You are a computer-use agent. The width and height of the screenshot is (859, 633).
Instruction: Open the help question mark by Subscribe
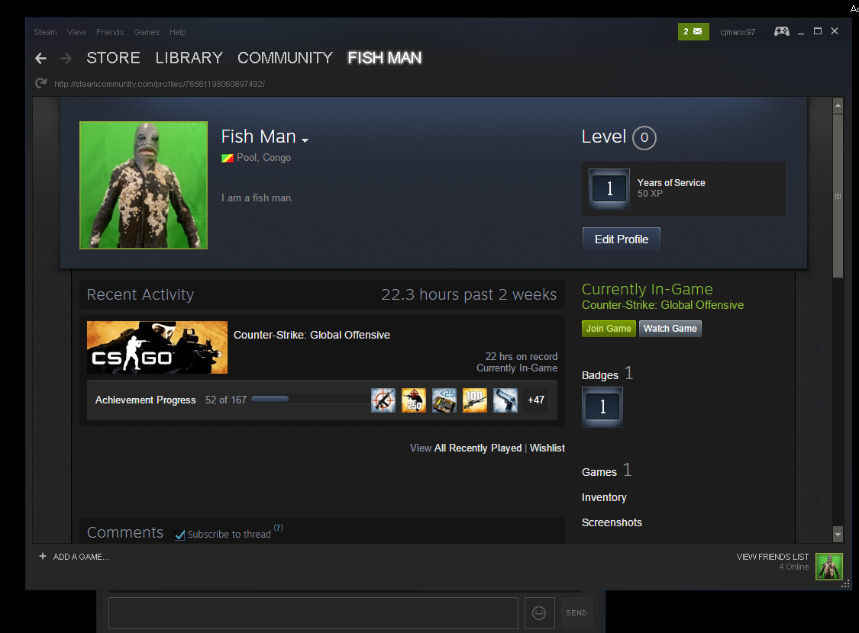pyautogui.click(x=278, y=528)
